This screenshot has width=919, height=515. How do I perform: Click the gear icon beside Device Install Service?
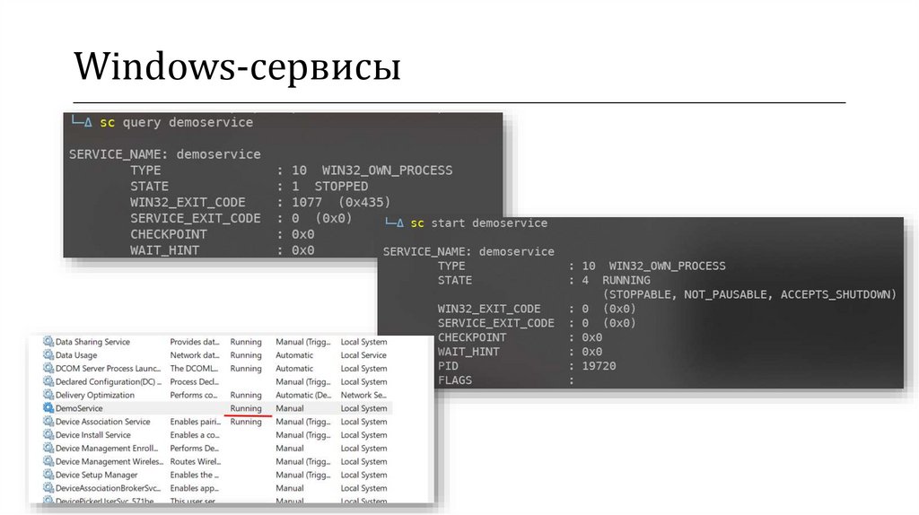tap(48, 435)
